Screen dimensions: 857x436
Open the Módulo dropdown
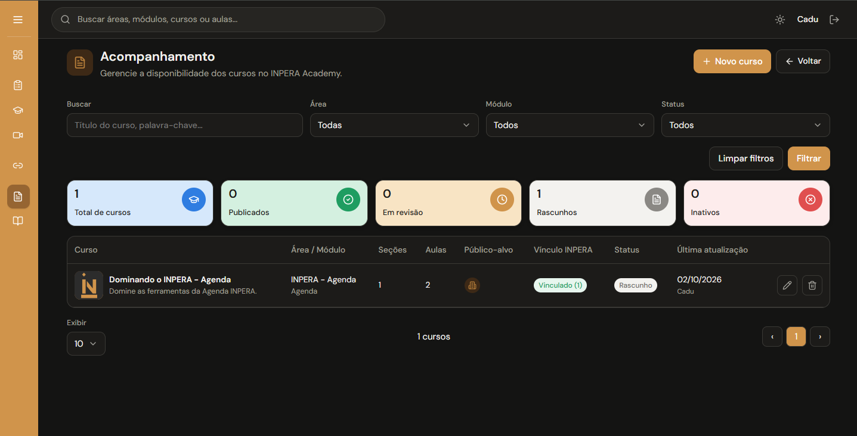click(x=570, y=125)
